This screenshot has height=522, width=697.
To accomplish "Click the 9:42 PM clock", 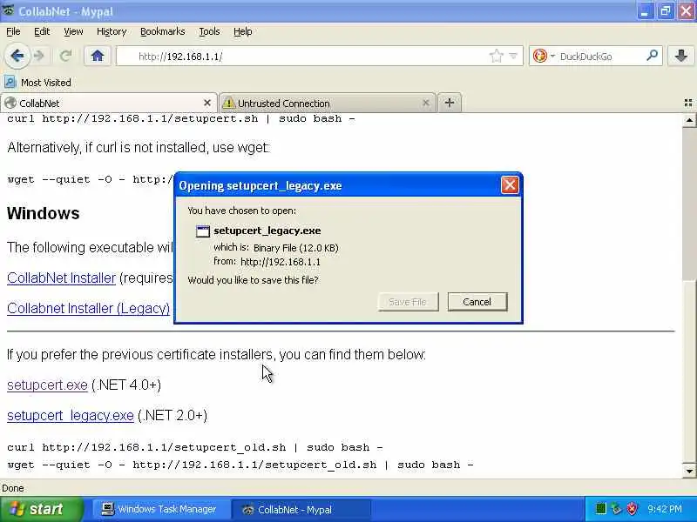I will [665, 509].
